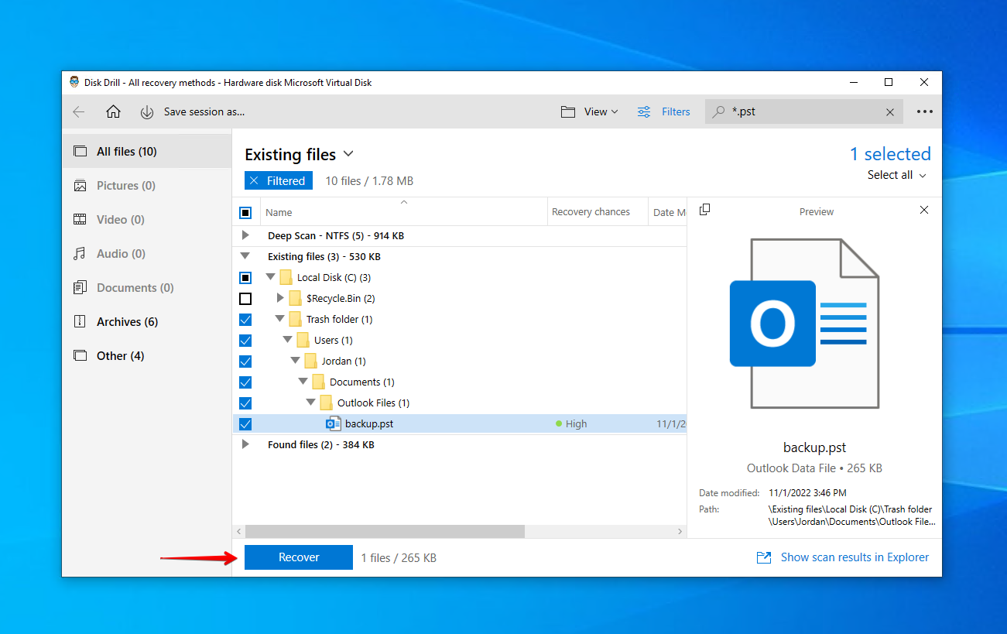Image resolution: width=1007 pixels, height=634 pixels.
Task: Uncheck the backup.pst checkbox
Action: coord(245,423)
